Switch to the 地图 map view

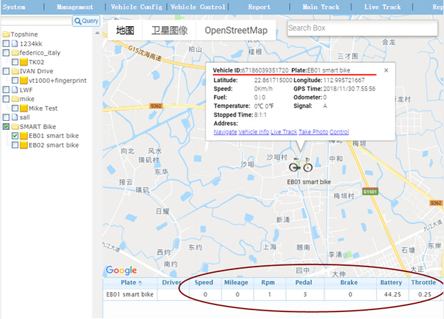point(125,30)
